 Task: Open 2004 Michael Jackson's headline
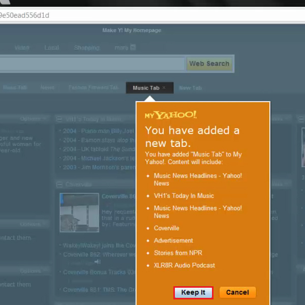(99, 158)
